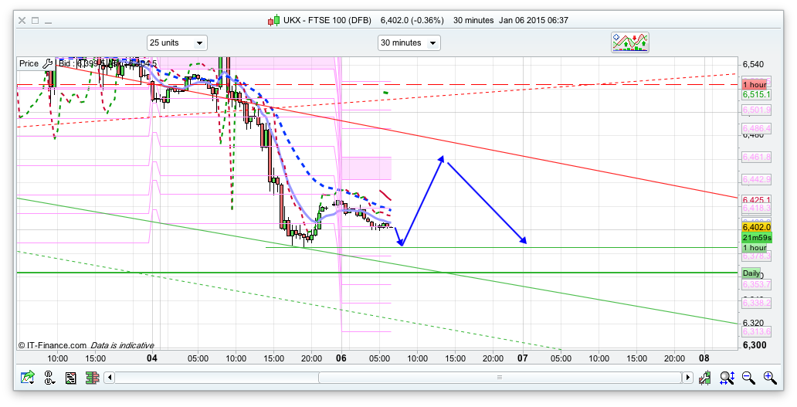Open the cursor mode tool icon
797x407 pixels.
point(49,378)
